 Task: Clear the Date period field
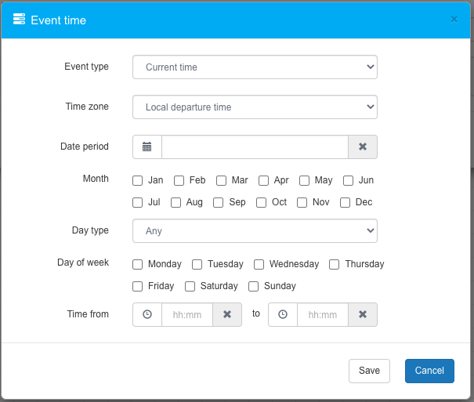pyautogui.click(x=363, y=147)
